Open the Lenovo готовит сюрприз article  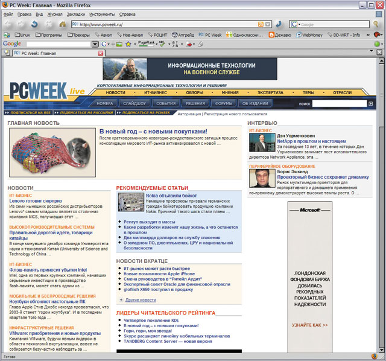pyautogui.click(x=36, y=201)
